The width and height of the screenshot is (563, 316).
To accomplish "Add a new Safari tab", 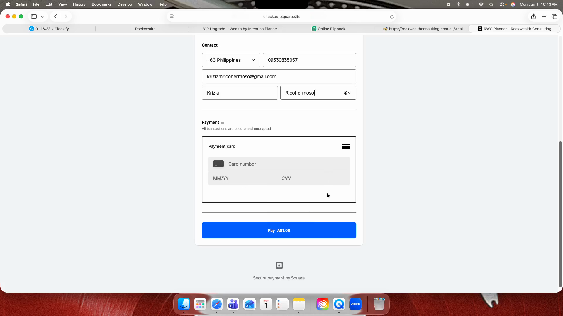I will click(544, 16).
